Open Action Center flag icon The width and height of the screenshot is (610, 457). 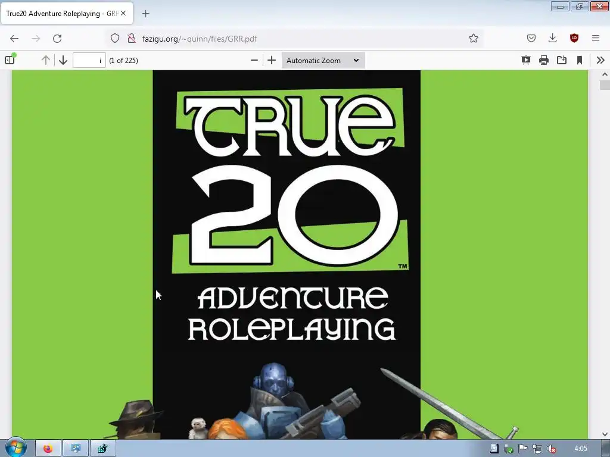coord(522,449)
